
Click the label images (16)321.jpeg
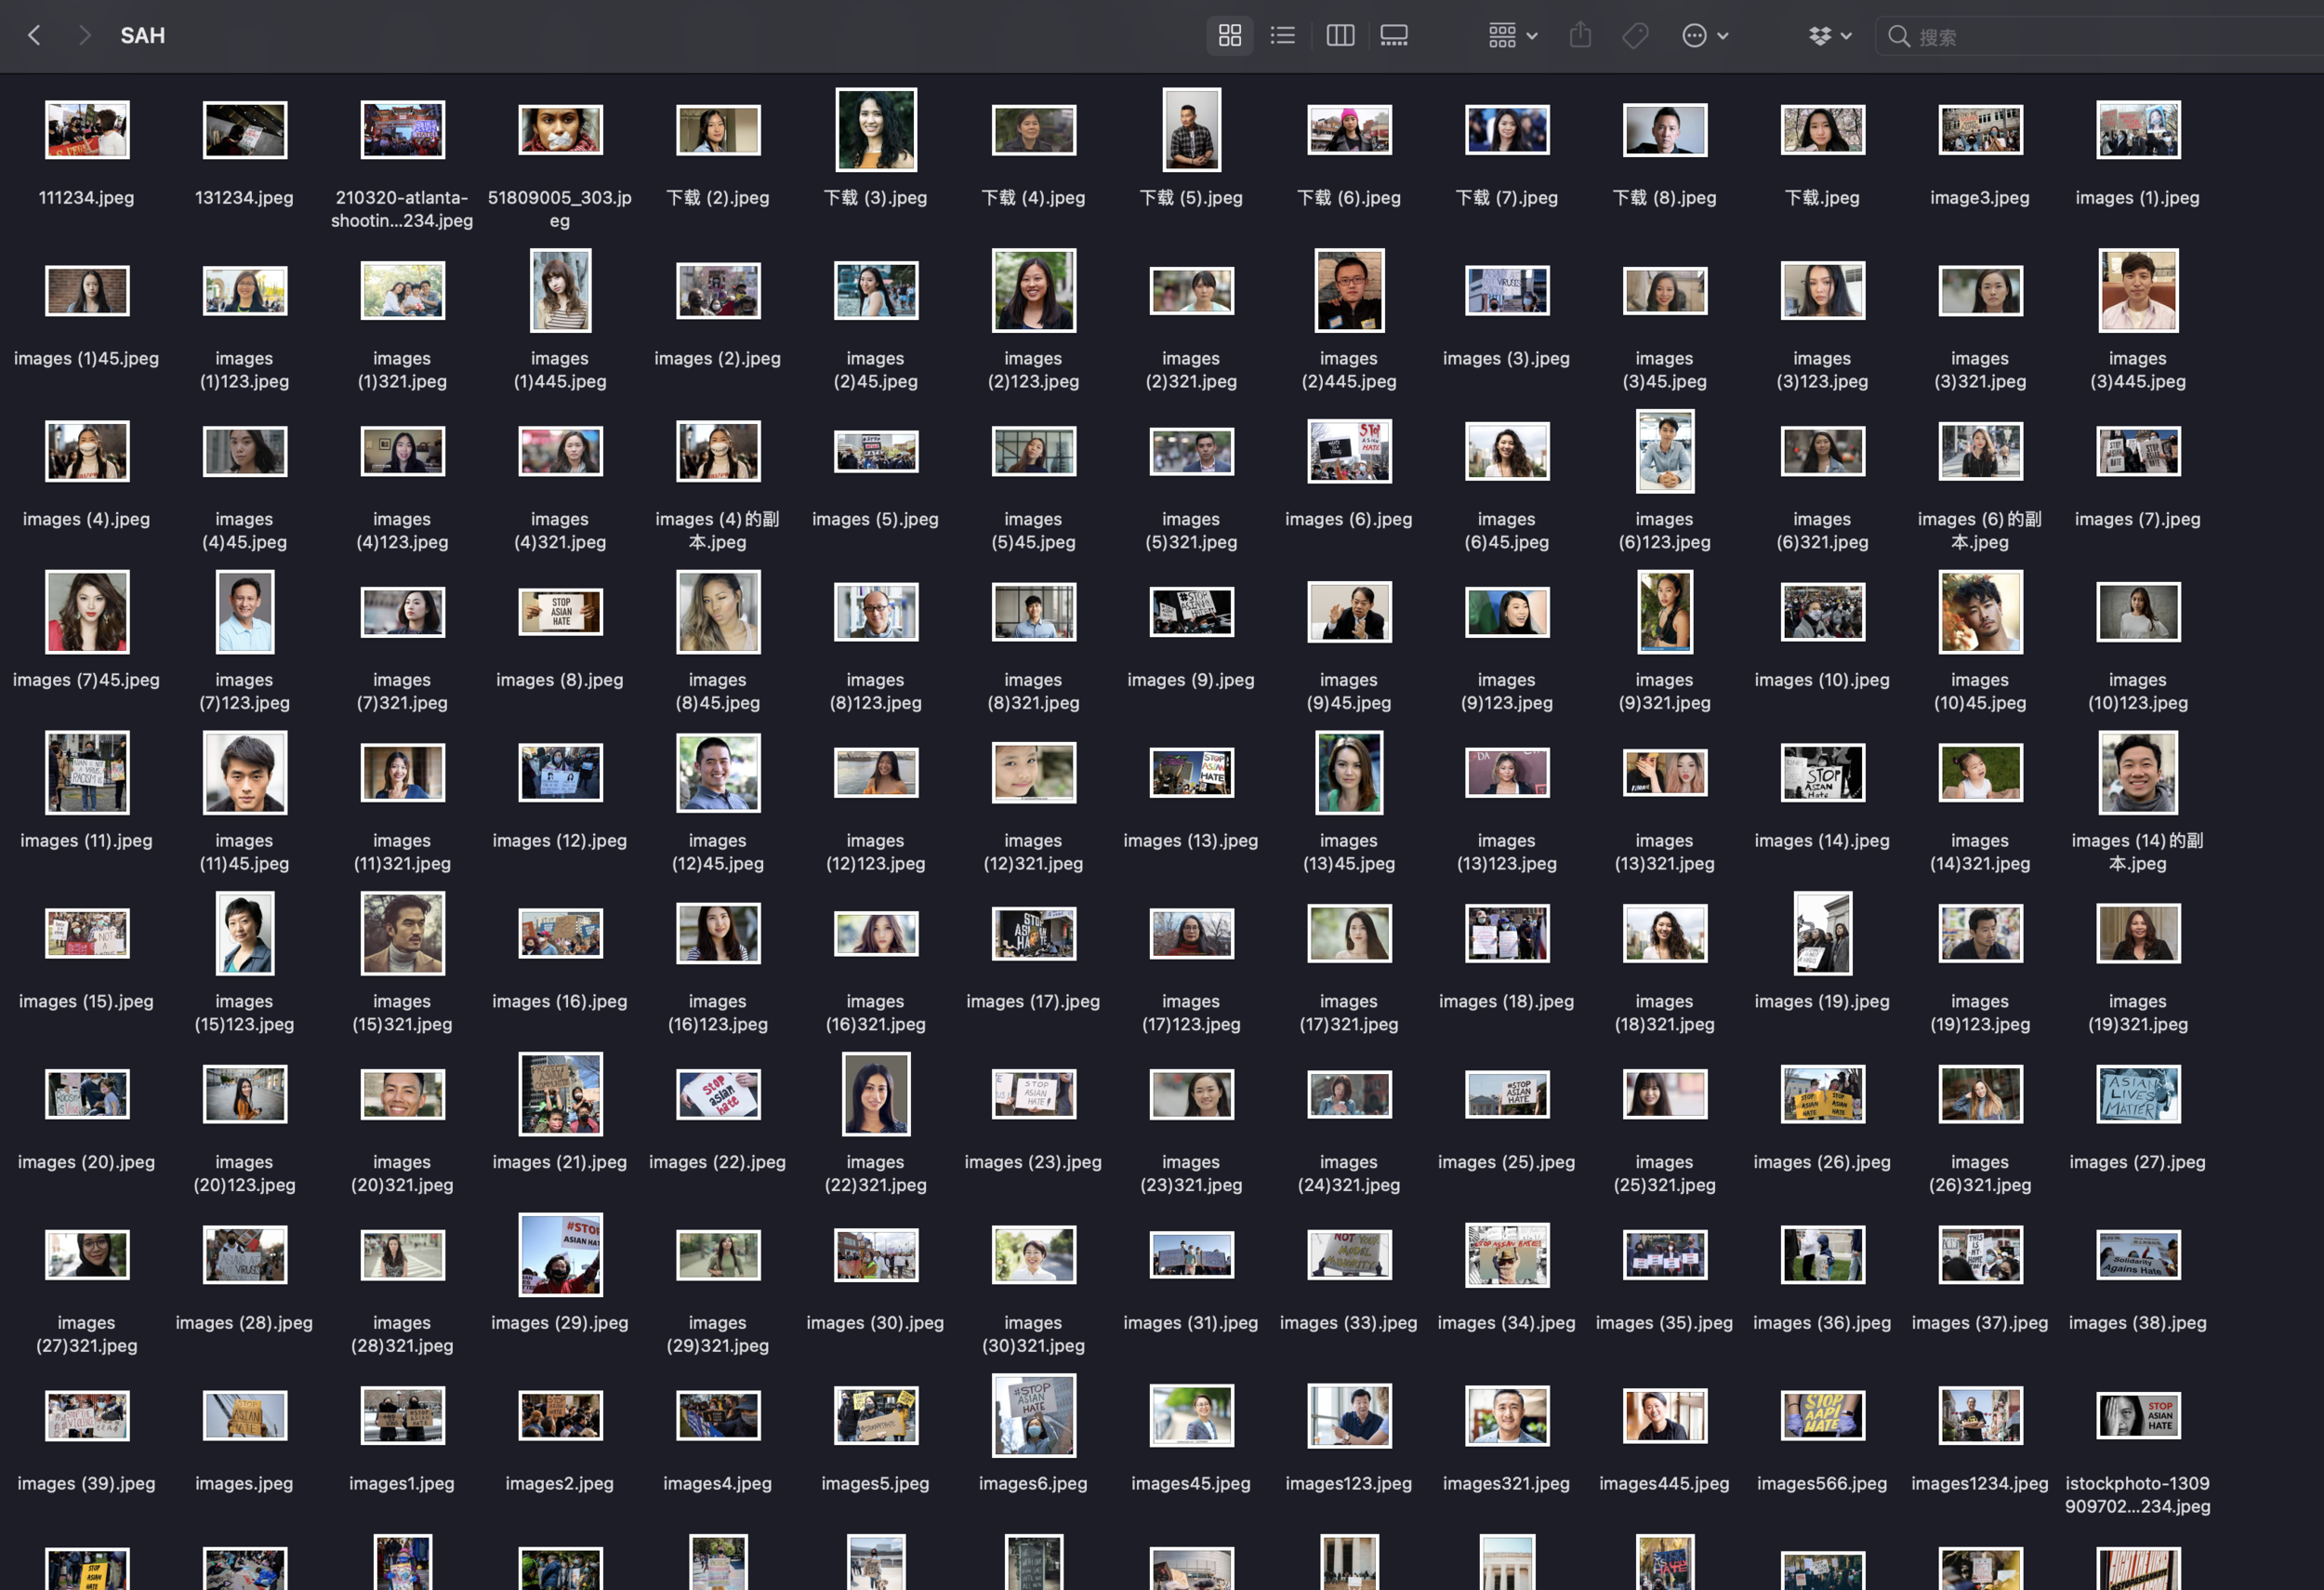pyautogui.click(x=876, y=1012)
